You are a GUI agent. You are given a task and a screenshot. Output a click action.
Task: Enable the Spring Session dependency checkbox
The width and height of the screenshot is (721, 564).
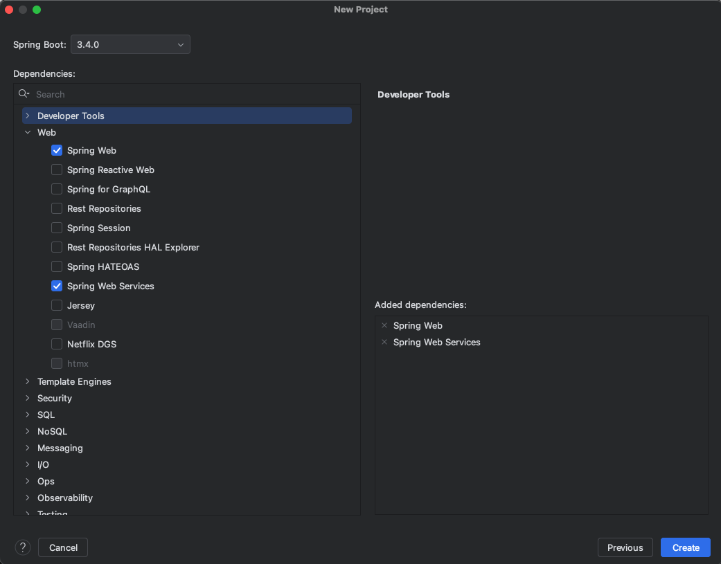57,228
